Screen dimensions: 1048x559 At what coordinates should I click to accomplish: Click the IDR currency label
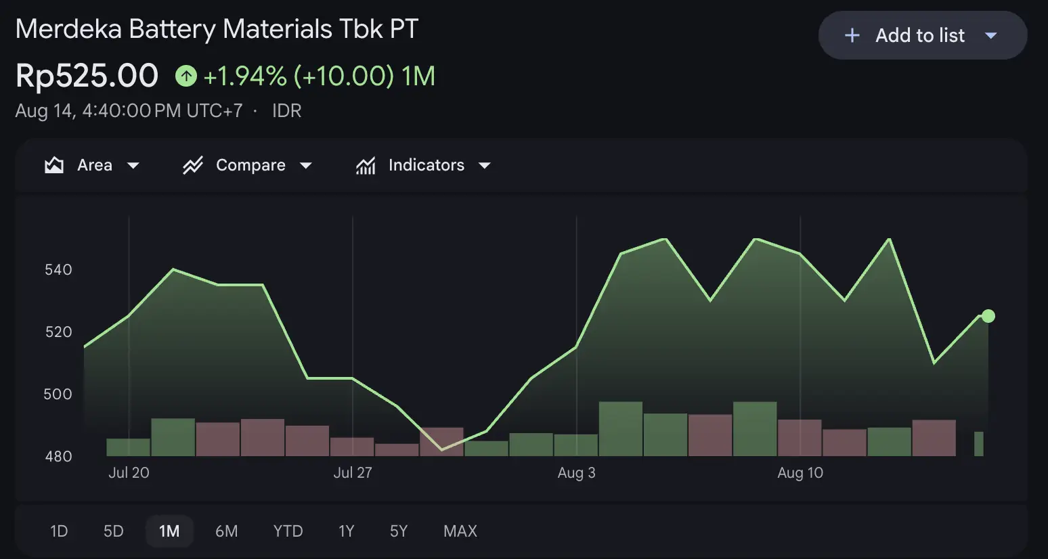pos(287,111)
